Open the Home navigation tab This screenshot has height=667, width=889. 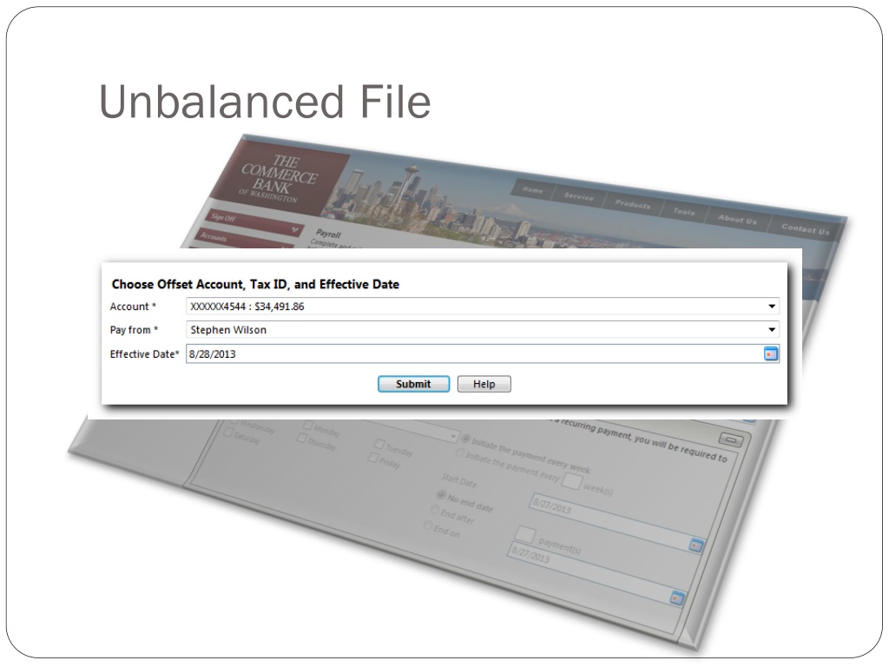tap(532, 190)
